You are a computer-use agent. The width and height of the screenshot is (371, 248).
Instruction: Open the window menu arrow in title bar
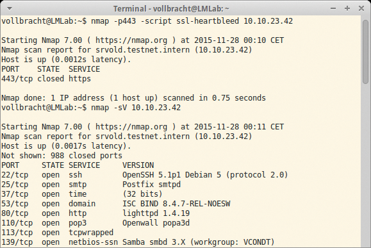coord(10,9)
